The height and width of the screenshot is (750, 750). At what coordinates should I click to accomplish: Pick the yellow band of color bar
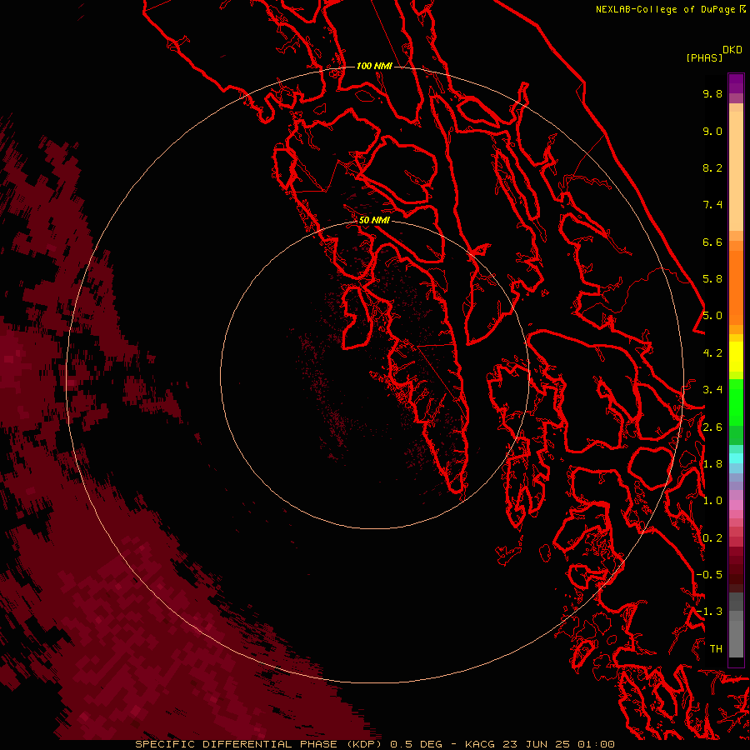point(736,357)
